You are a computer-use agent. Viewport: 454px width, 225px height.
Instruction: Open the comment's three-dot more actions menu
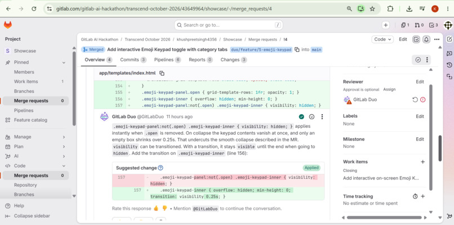coord(322,117)
